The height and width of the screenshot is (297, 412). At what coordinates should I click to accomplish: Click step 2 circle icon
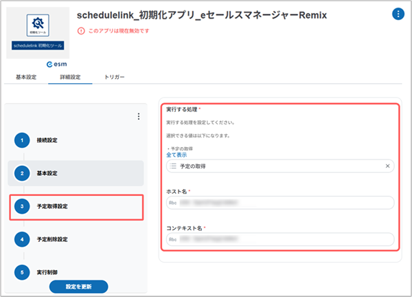coord(22,173)
